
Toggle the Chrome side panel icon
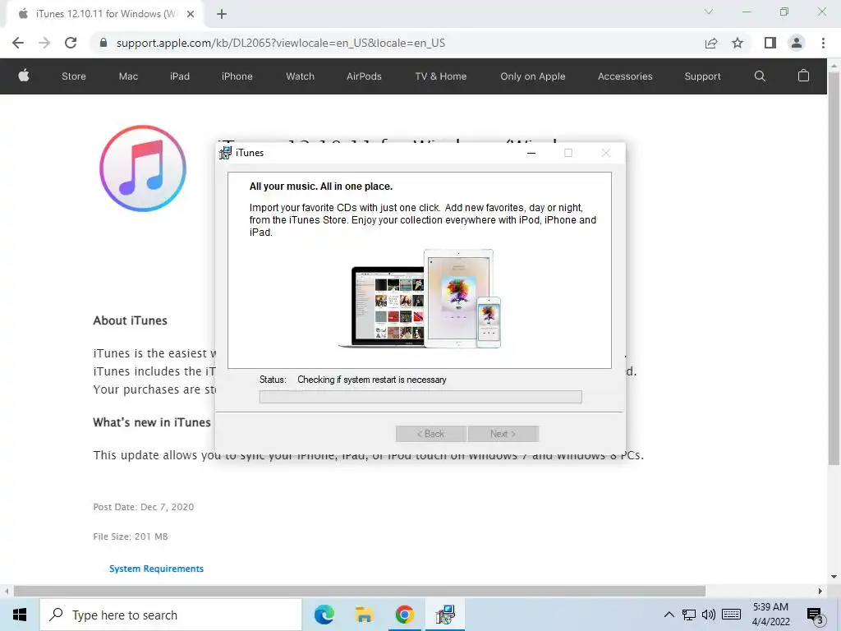(x=770, y=43)
